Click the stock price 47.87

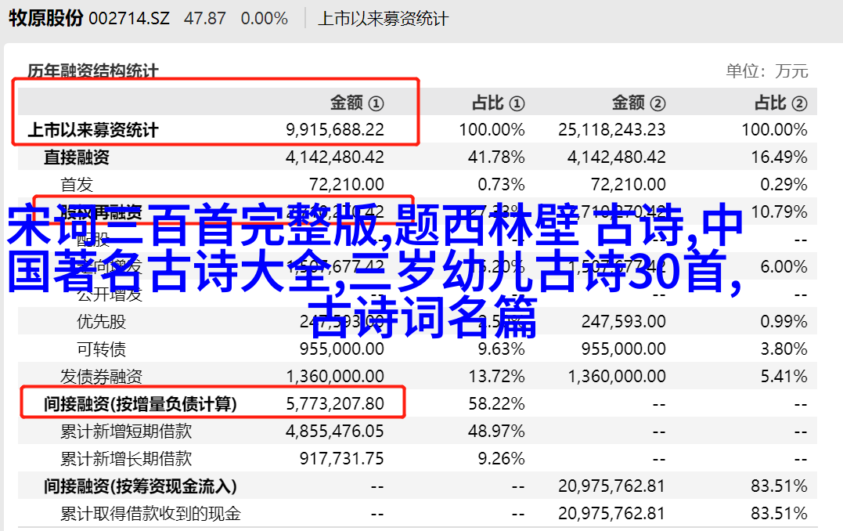[205, 19]
